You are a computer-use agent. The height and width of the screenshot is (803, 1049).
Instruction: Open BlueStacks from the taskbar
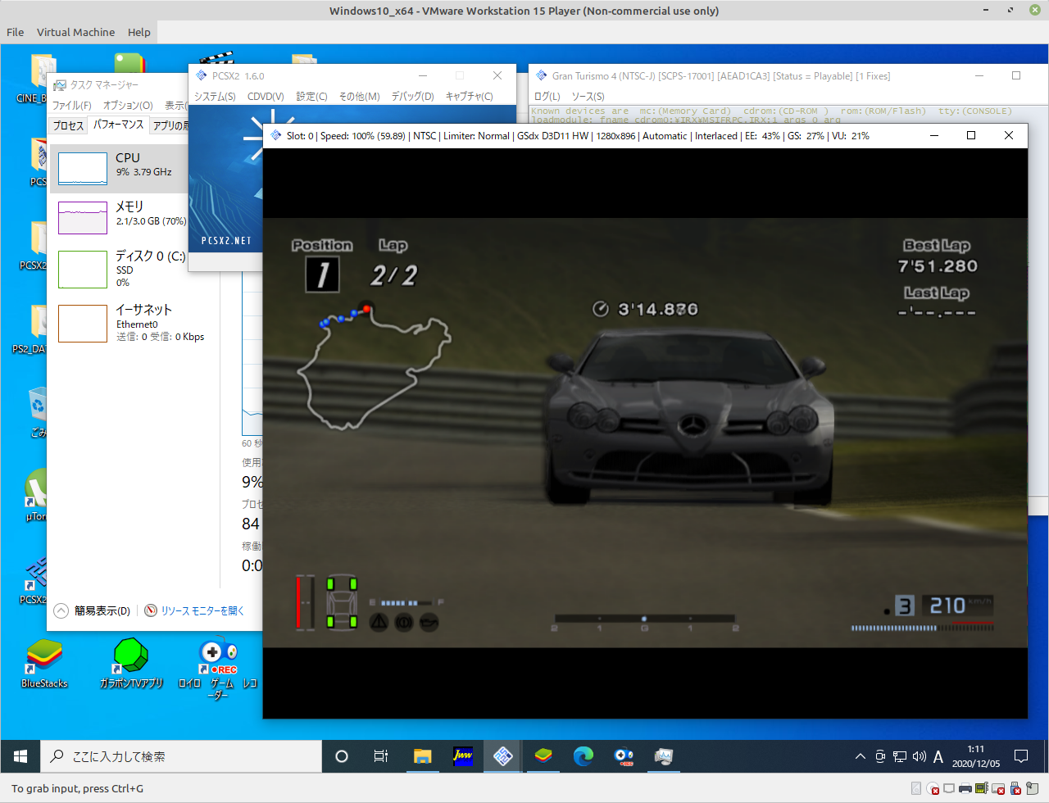543,756
